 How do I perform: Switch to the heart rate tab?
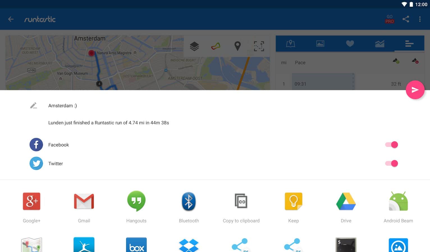click(350, 44)
